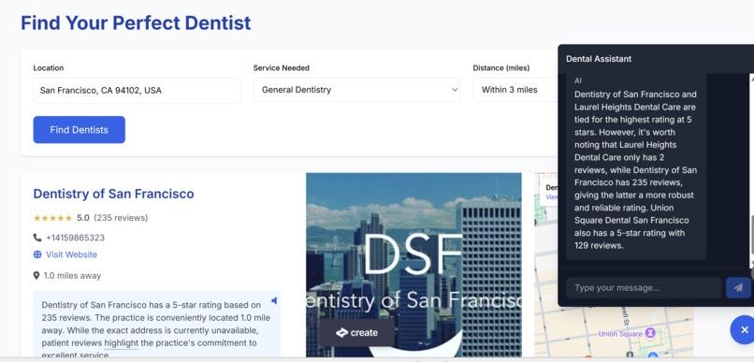The width and height of the screenshot is (754, 362).
Task: Click the location pin icon by 1.0 miles away
Action: (36, 275)
